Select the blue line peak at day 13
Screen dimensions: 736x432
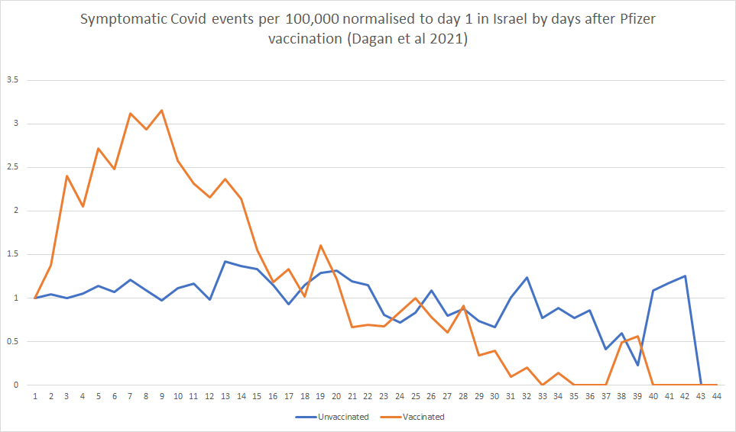pyautogui.click(x=225, y=262)
